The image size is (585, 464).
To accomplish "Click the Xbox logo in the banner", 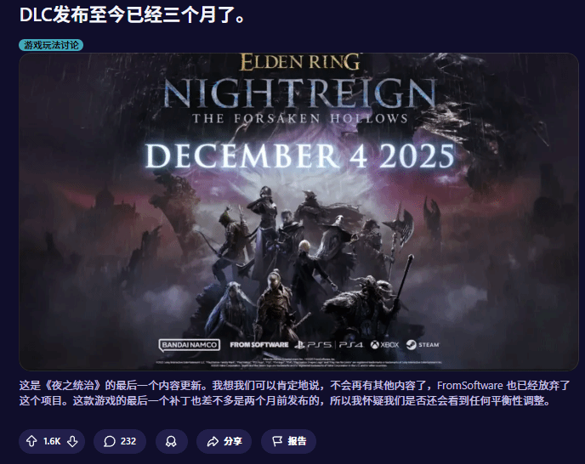I will pos(384,345).
